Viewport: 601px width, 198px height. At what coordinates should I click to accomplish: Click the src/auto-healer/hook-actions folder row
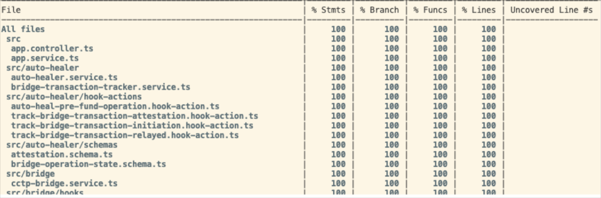[x=74, y=97]
